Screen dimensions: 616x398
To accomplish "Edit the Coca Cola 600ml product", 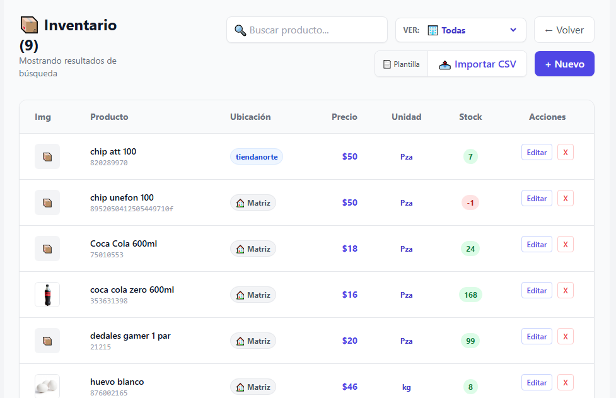I will click(x=537, y=244).
